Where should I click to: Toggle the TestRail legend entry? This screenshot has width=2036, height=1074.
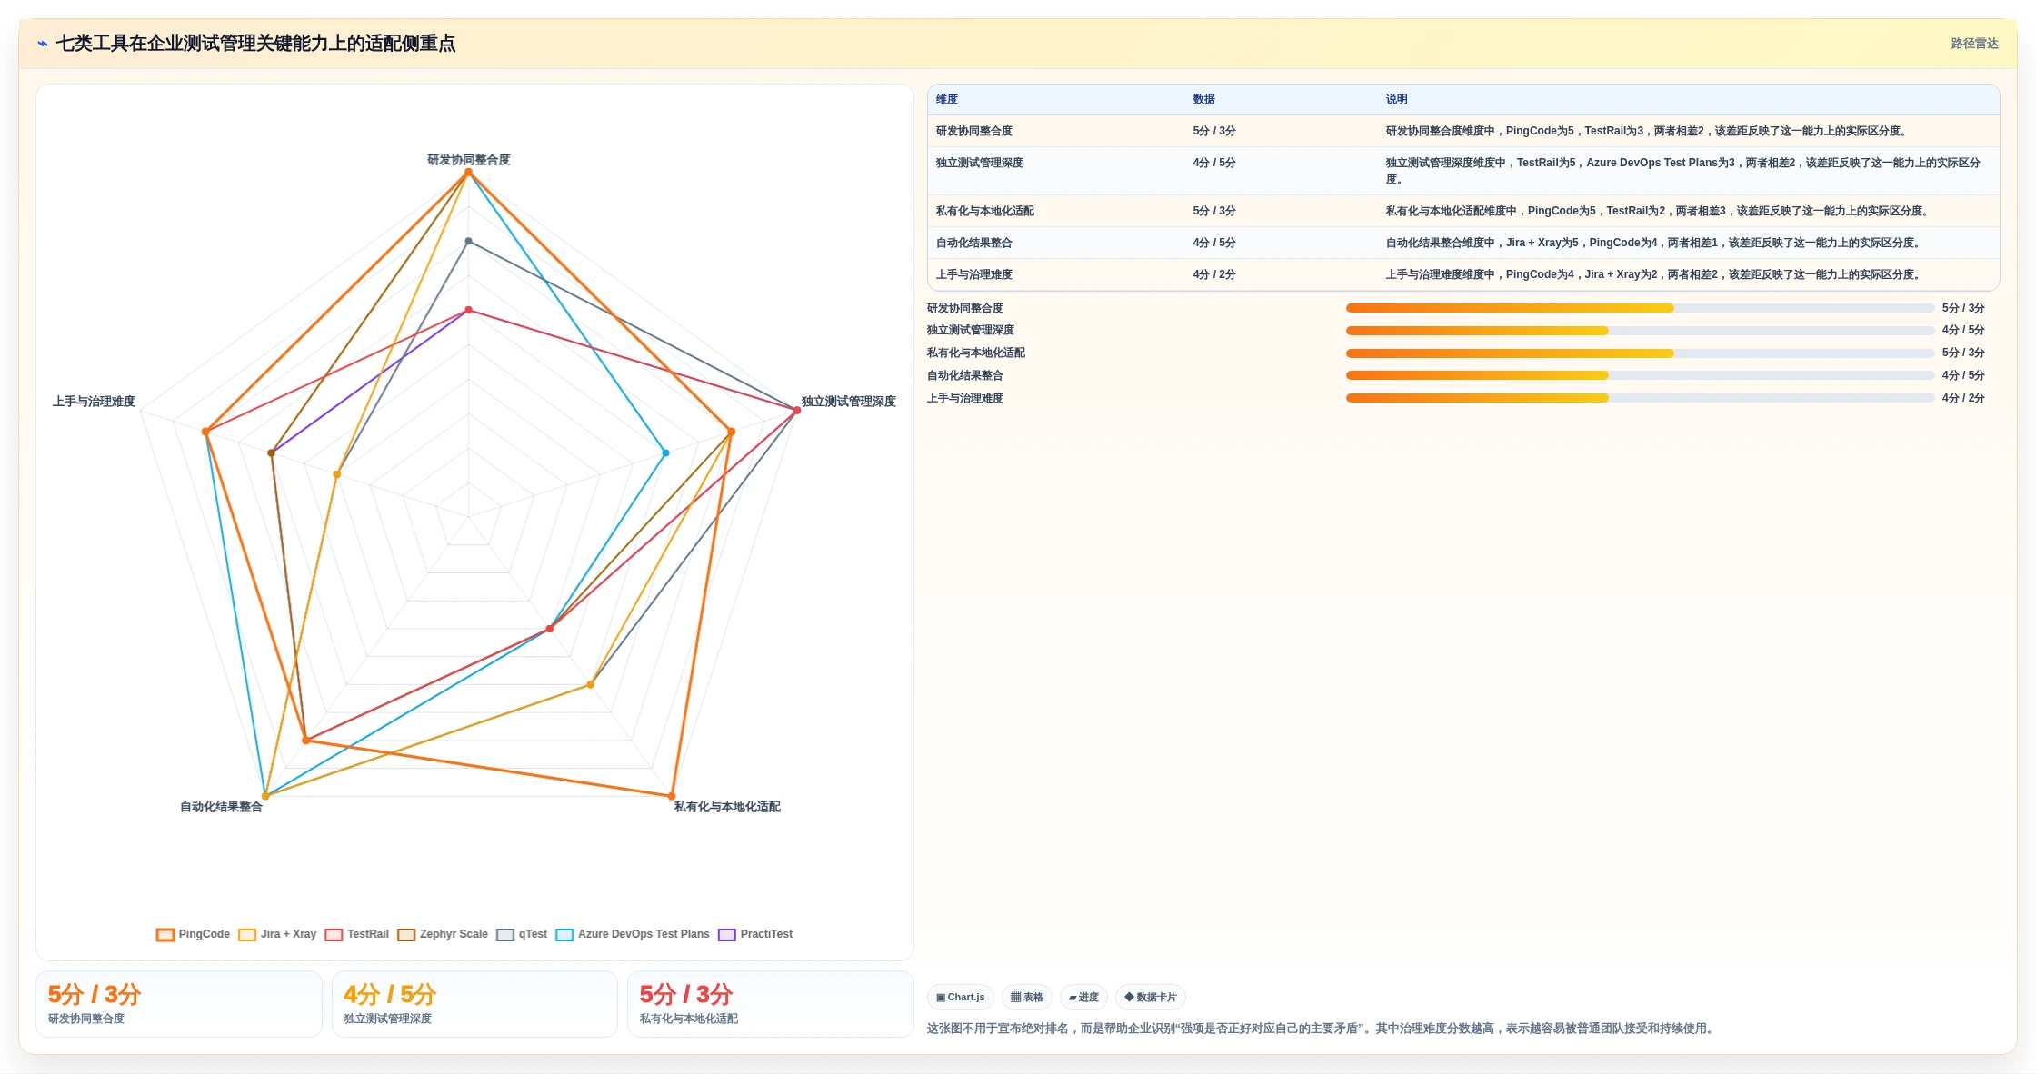pos(356,934)
